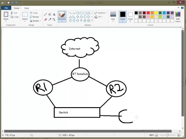Screen dimensions: 186x139
Task: Pick the red color swatch
Action: tap(148, 13)
